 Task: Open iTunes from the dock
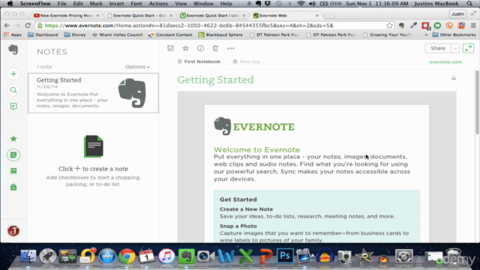(166, 256)
